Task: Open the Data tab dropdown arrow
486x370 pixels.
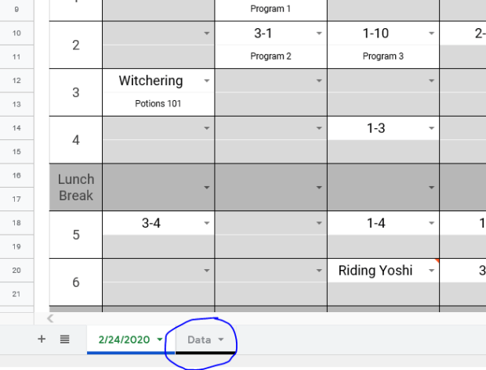Action: tap(221, 339)
